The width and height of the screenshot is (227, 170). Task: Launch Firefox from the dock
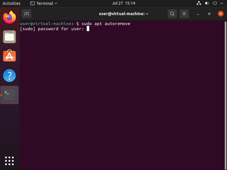click(9, 17)
